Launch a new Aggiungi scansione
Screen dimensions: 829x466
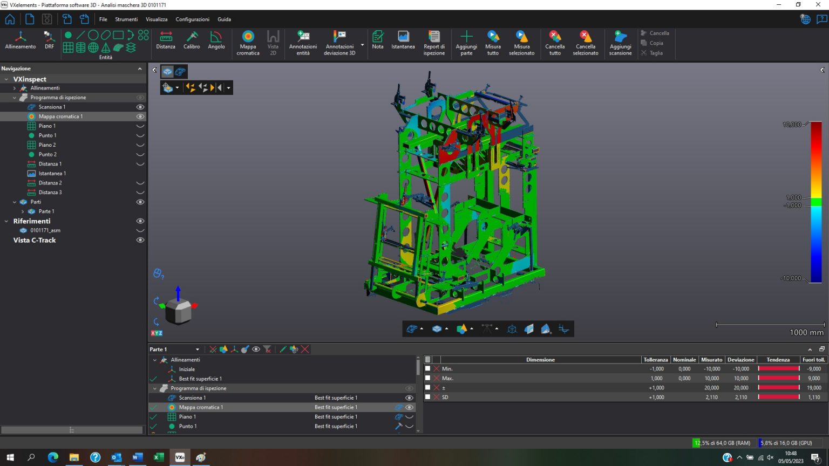pyautogui.click(x=620, y=43)
